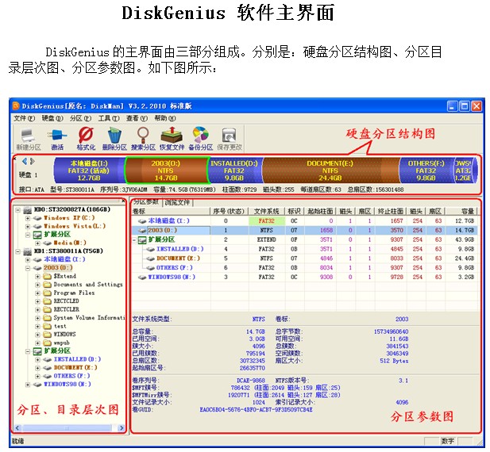
Task: Select the 本地磁盘(I:) FAT32 partition bar
Action: click(90, 170)
